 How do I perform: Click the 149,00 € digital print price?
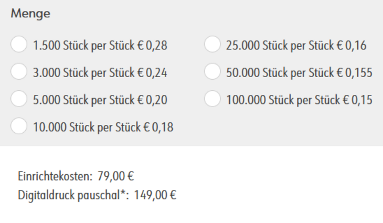tap(155, 196)
